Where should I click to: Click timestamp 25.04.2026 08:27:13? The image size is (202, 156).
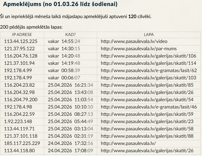(71, 114)
